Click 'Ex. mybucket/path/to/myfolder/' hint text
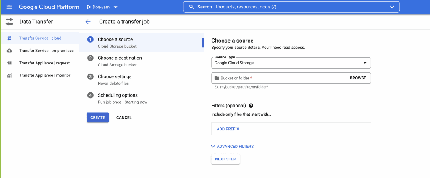430x178 pixels. click(x=241, y=87)
